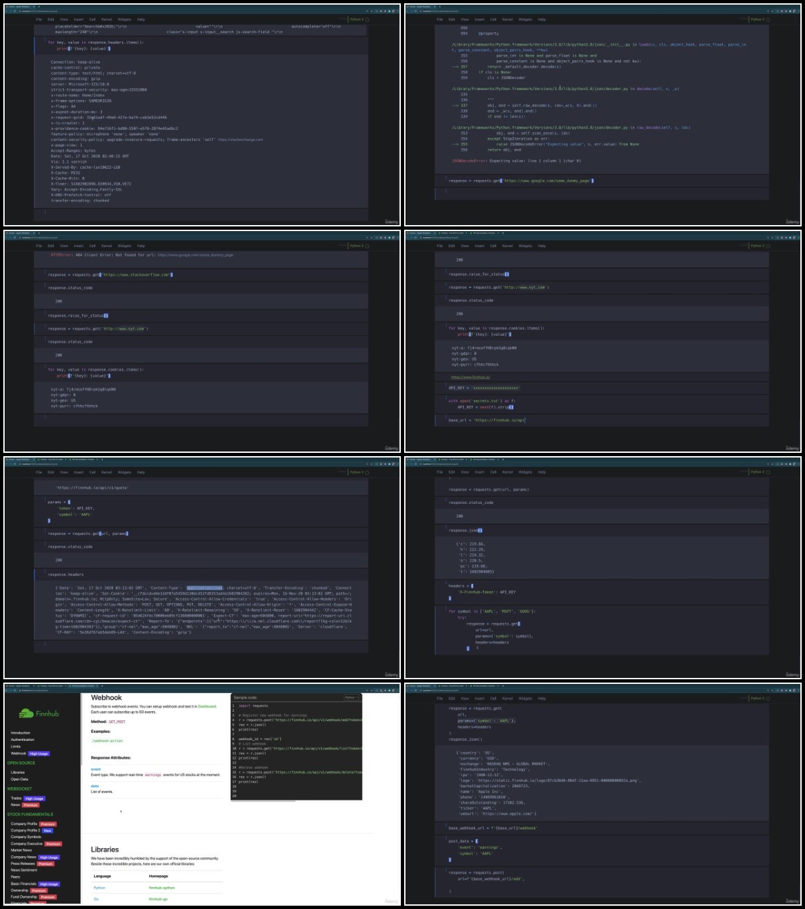The image size is (805, 909).
Task: Click the for symbol in AAPL, MSFT, GOOG cell
Action: point(602,630)
